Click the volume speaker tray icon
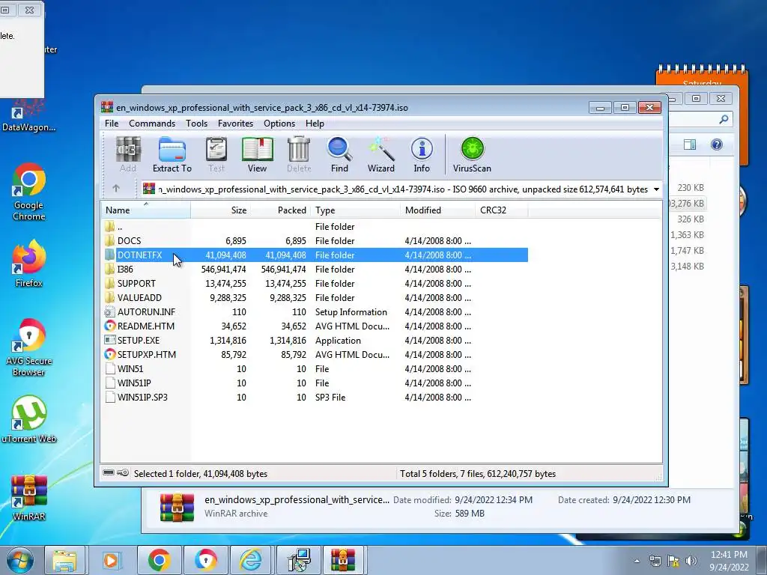 tap(691, 561)
